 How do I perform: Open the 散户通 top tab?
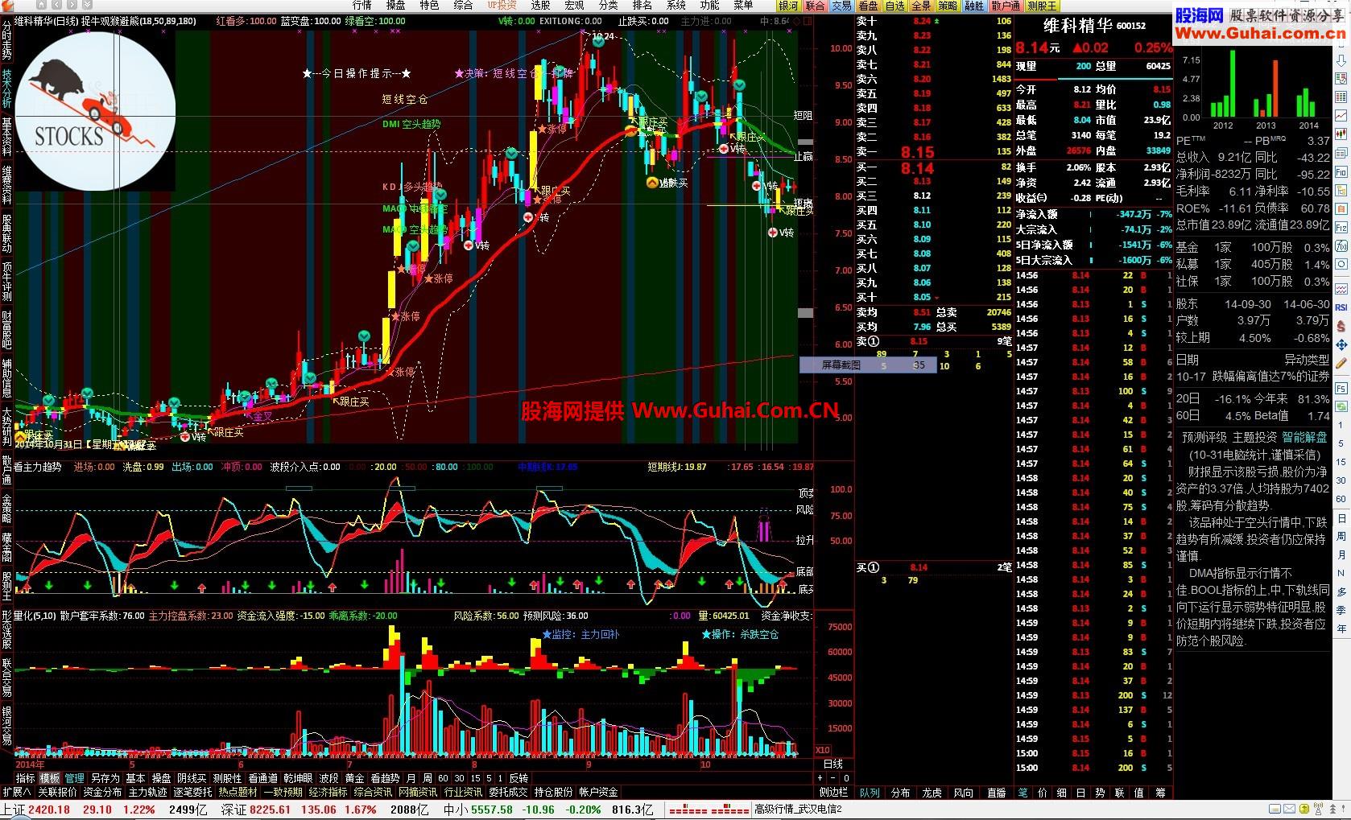click(1006, 6)
